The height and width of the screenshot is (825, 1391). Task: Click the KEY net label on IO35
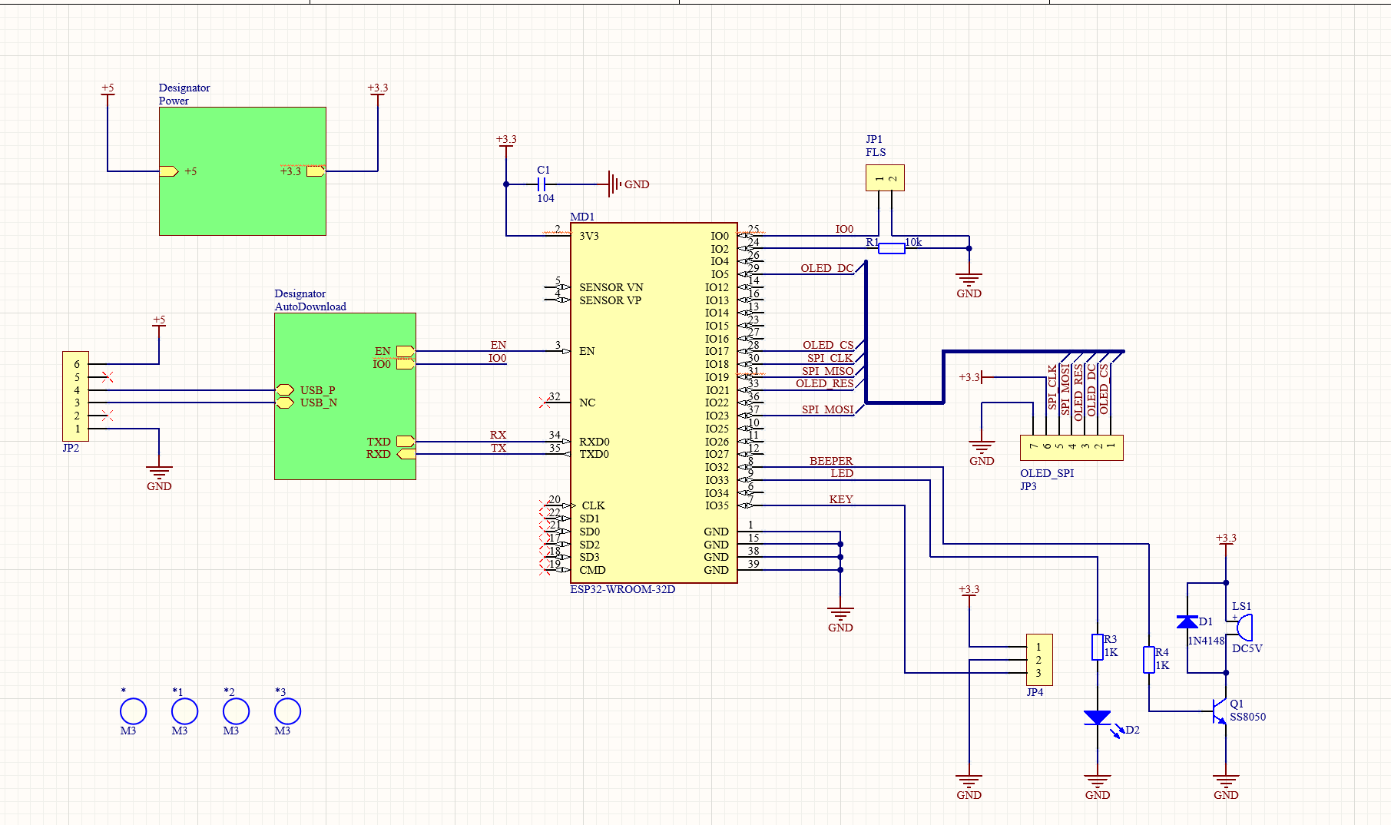pyautogui.click(x=841, y=499)
